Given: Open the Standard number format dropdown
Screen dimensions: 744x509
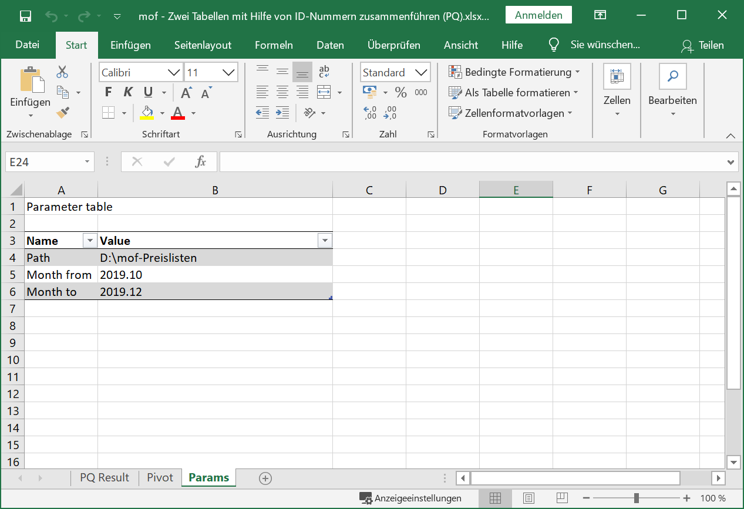Looking at the screenshot, I should pos(422,73).
